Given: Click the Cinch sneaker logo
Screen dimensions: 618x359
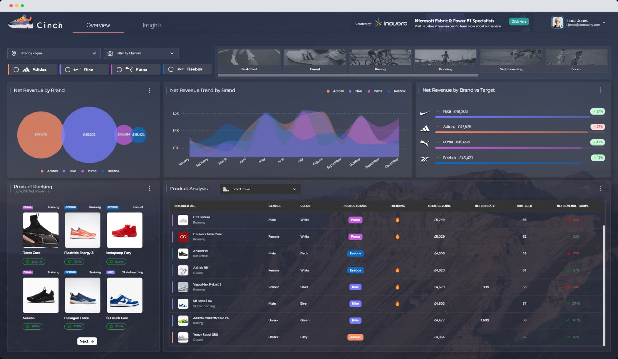Looking at the screenshot, I should pyautogui.click(x=21, y=22).
